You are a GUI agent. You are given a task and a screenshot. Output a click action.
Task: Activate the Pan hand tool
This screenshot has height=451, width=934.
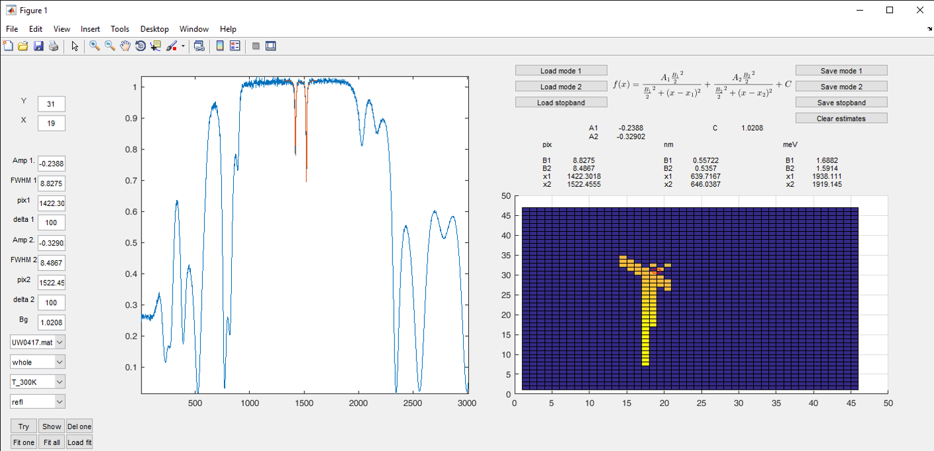tap(125, 46)
